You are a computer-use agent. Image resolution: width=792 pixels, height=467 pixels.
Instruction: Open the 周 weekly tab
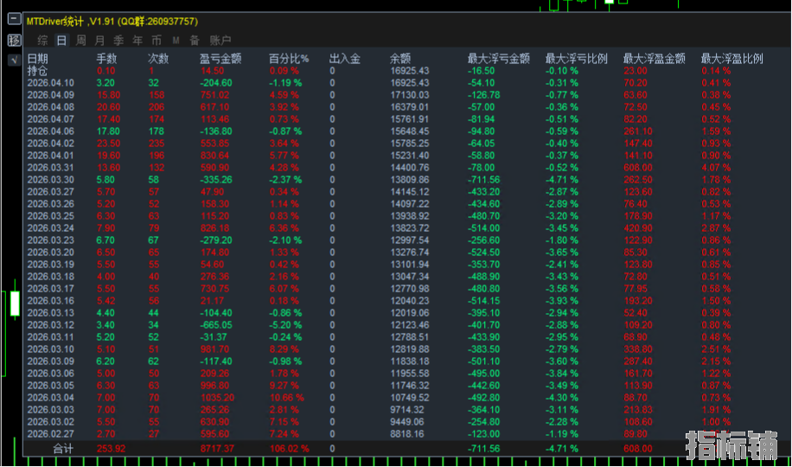[x=80, y=40]
